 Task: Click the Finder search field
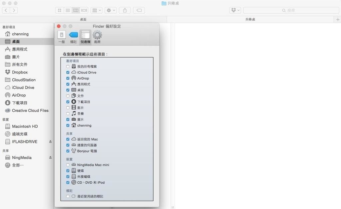pos(291,10)
